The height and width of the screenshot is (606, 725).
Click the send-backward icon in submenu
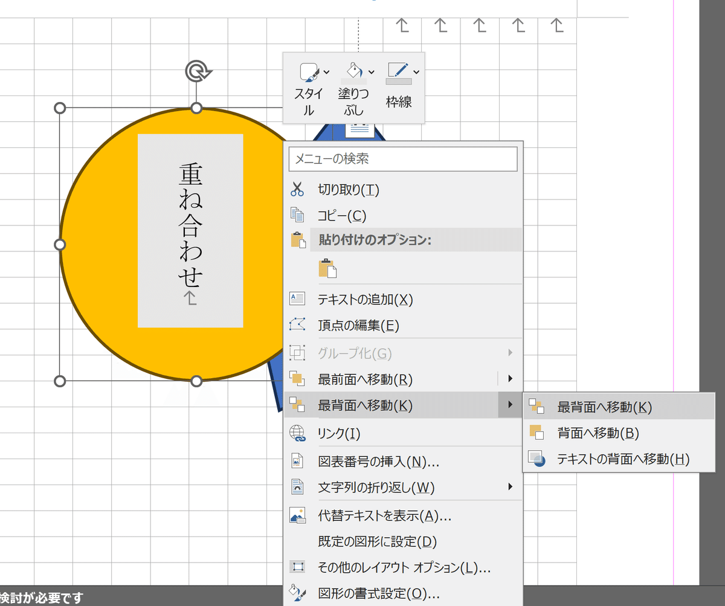coord(536,433)
